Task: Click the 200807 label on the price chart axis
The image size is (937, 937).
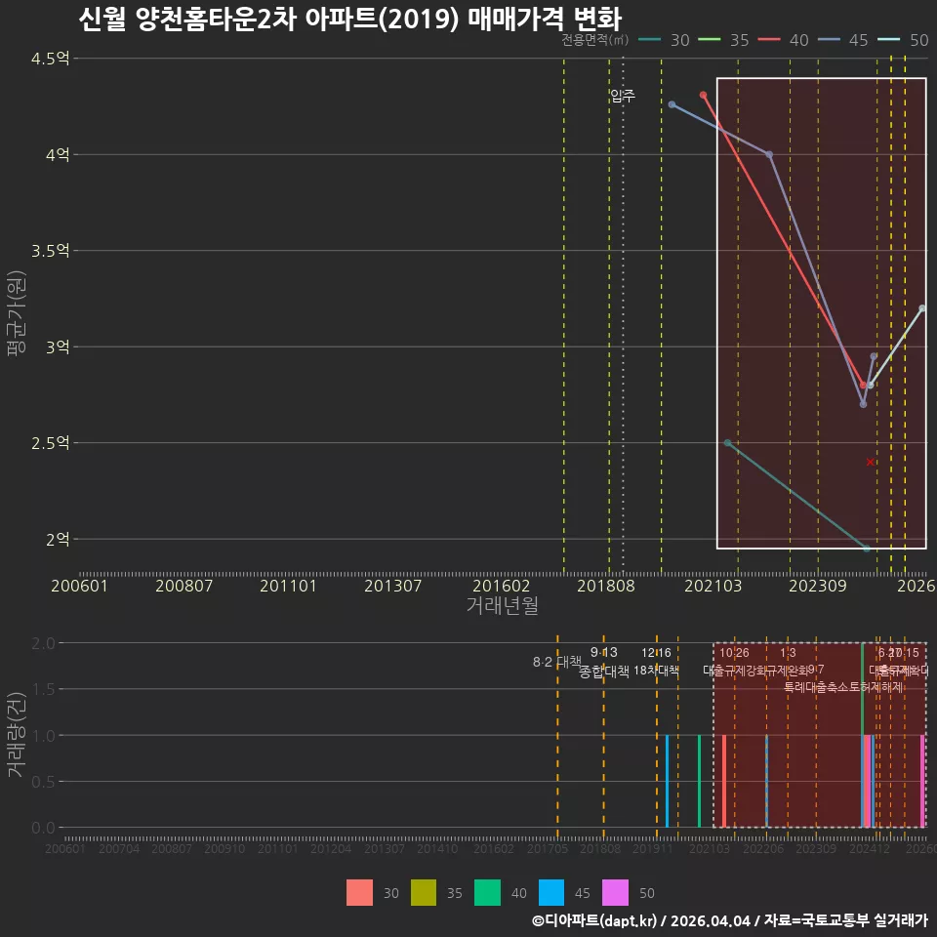Action: [184, 586]
